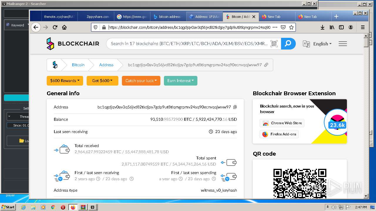Viewport: 376px width, 211px height.
Task: Click clock icon beside 23 days ago
Action: tap(211, 132)
